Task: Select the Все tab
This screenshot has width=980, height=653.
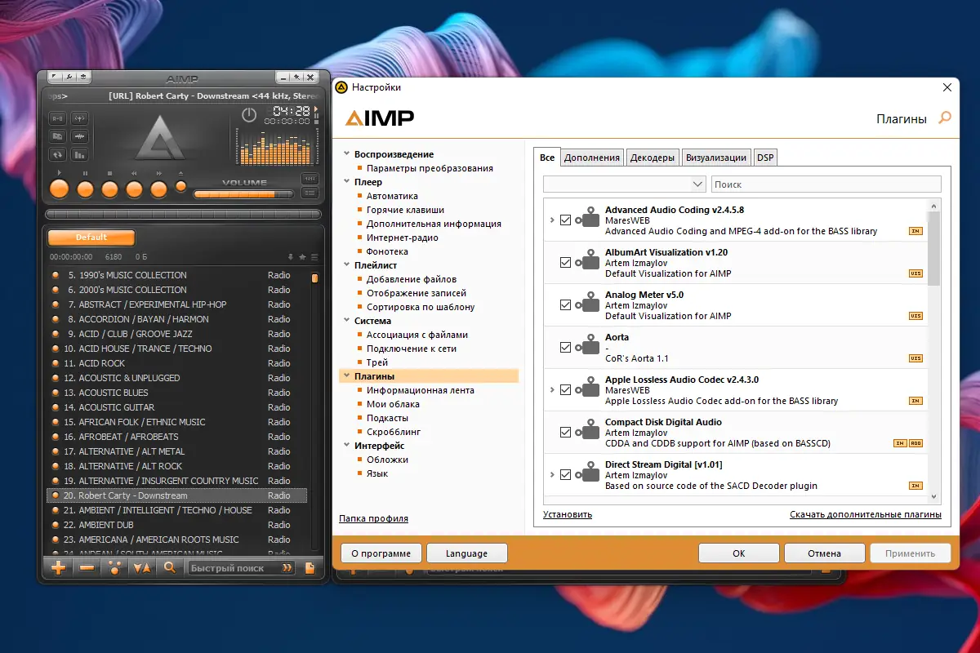Action: [x=547, y=157]
